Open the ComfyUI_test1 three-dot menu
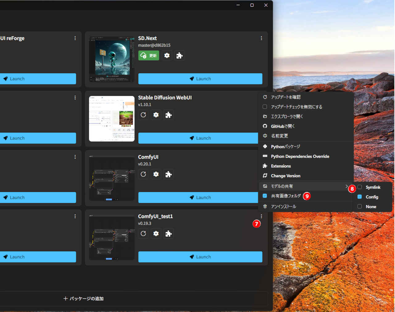This screenshot has width=395, height=312. click(261, 216)
